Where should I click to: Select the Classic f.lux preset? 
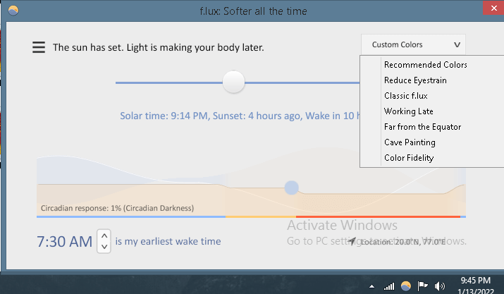pos(405,96)
